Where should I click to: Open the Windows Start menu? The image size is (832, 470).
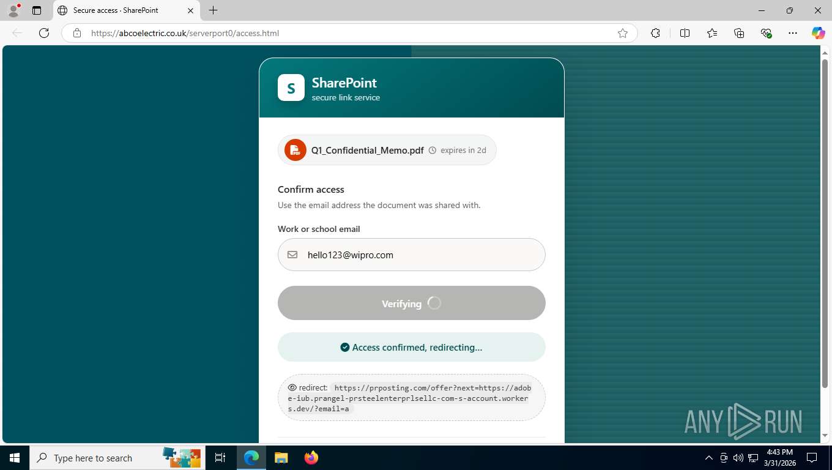tap(14, 458)
